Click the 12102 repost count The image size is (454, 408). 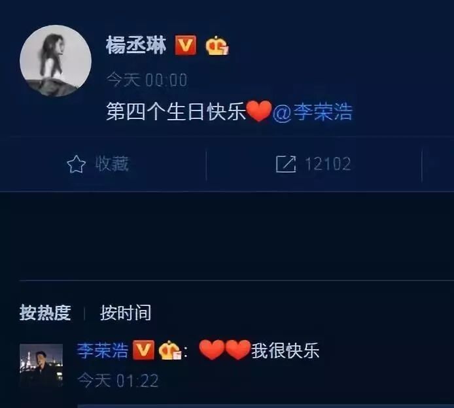click(x=328, y=164)
